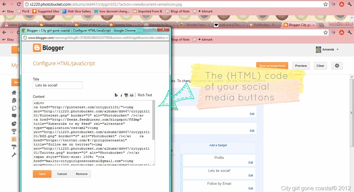Click blockquote icon in Content toolbar
The image size is (354, 192).
132,95
